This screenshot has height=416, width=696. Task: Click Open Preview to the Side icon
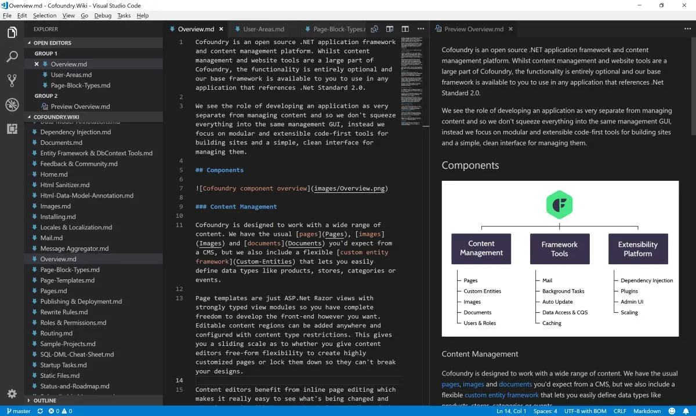click(x=390, y=29)
